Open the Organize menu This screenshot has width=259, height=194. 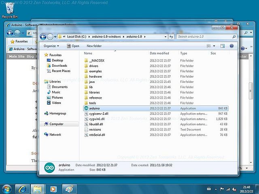click(51, 46)
